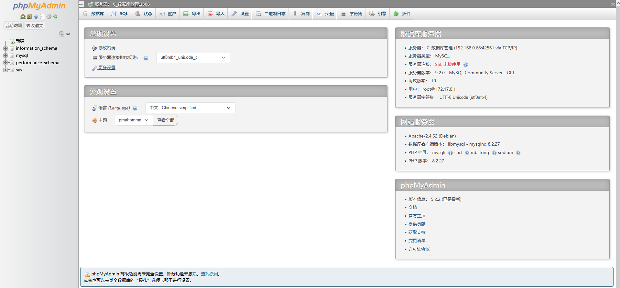Go to phpMyAdmin home via house icon
620x288 pixels.
pos(23,16)
